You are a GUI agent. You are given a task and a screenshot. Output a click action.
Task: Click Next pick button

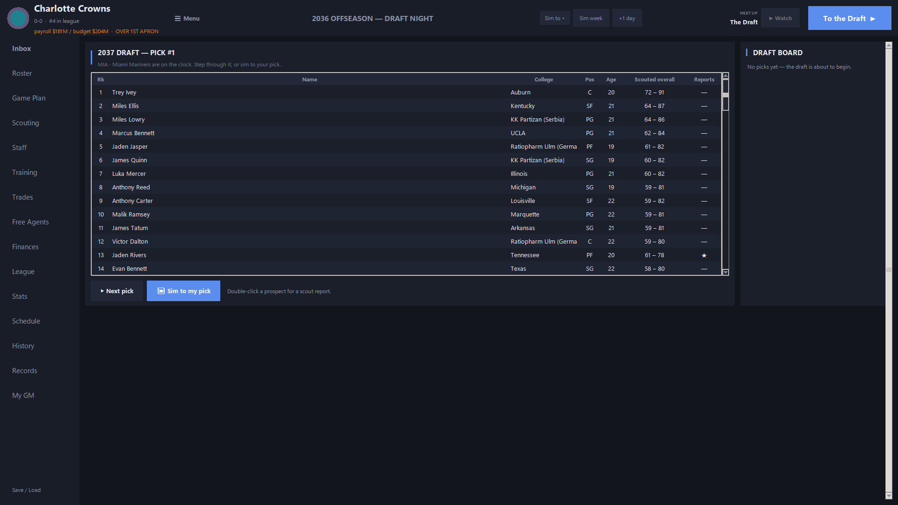(117, 291)
